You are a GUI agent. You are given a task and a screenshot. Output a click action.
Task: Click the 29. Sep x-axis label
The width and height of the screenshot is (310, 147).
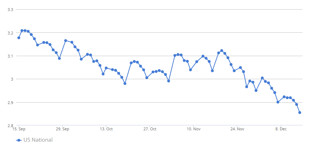62,129
